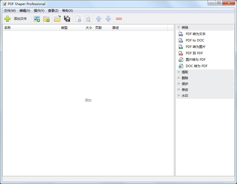This screenshot has height=184, width=237.
Task: Show file information document icon
Action: coord(78,19)
